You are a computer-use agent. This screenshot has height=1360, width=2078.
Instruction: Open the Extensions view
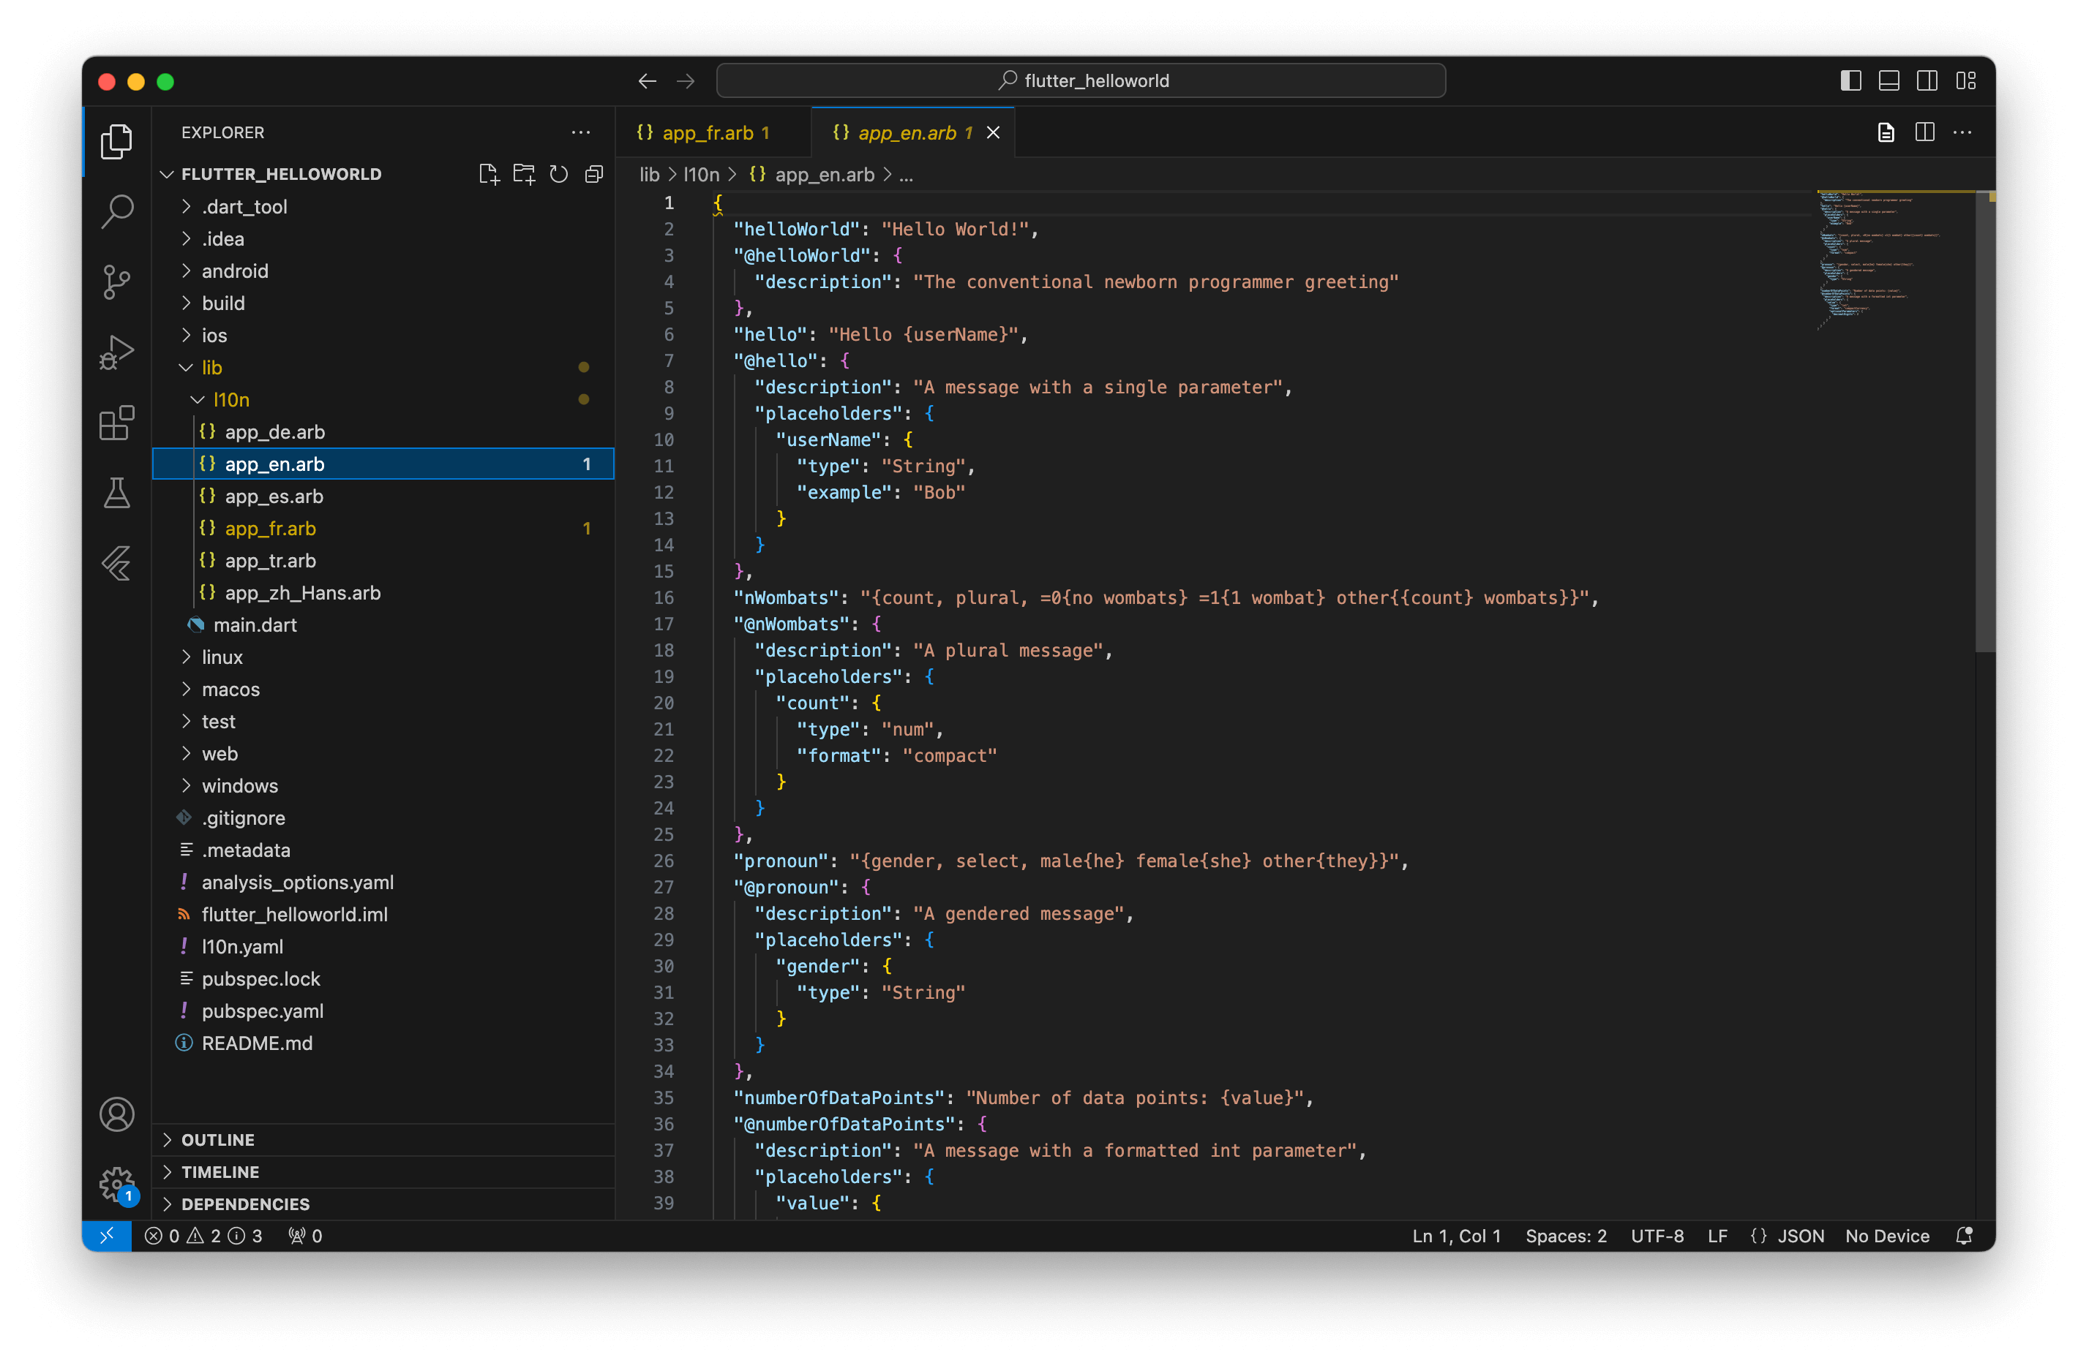pos(116,423)
